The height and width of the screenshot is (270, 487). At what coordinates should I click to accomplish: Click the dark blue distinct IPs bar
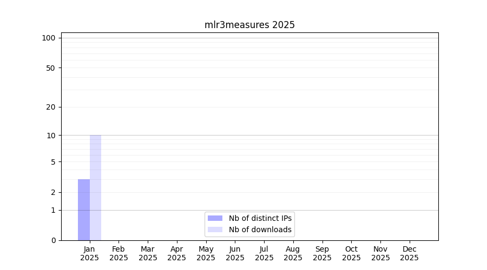[84, 210]
